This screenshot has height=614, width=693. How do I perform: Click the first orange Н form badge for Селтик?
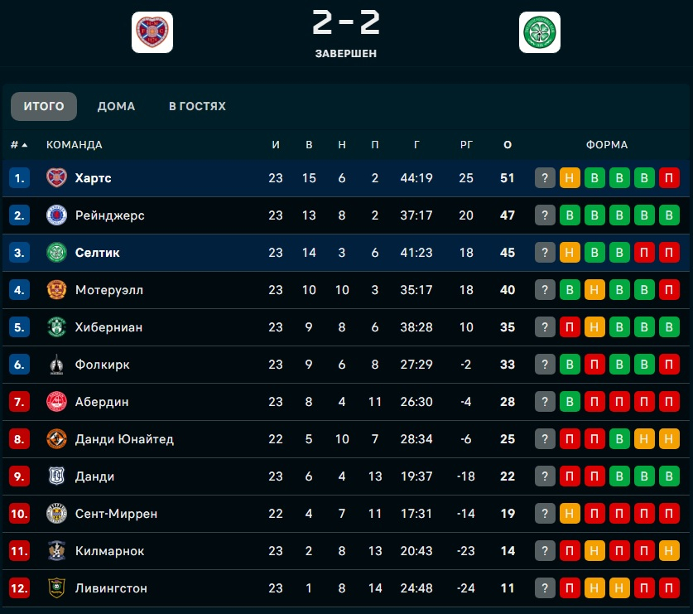(x=570, y=253)
